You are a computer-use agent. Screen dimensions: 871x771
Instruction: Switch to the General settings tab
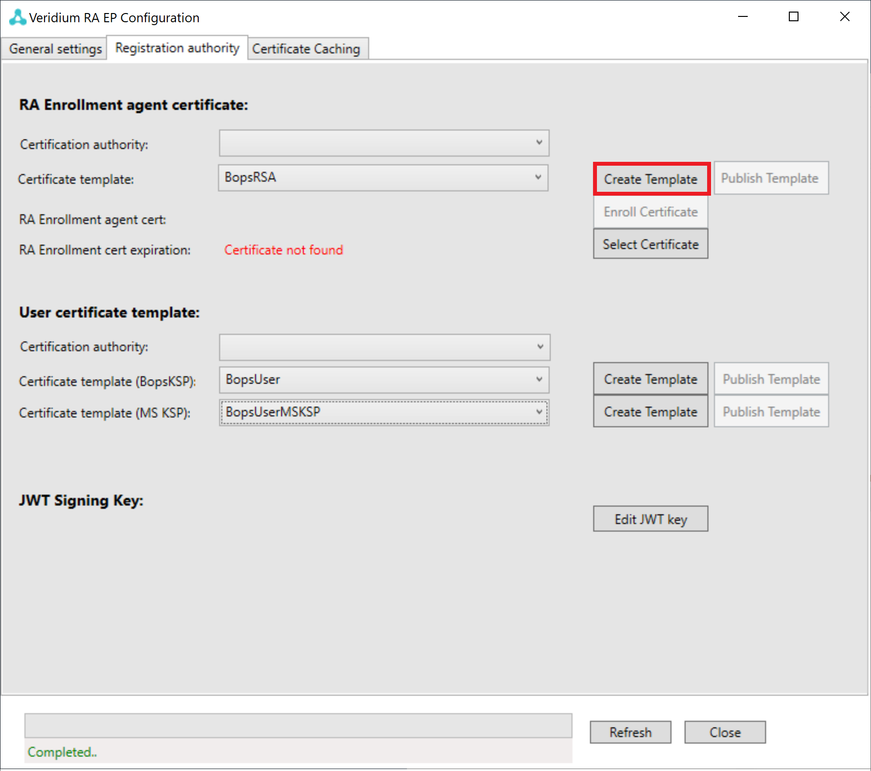click(x=55, y=49)
